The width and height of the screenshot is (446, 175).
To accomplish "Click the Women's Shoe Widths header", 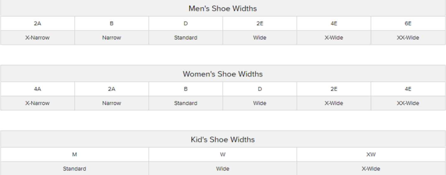I will pos(223,74).
